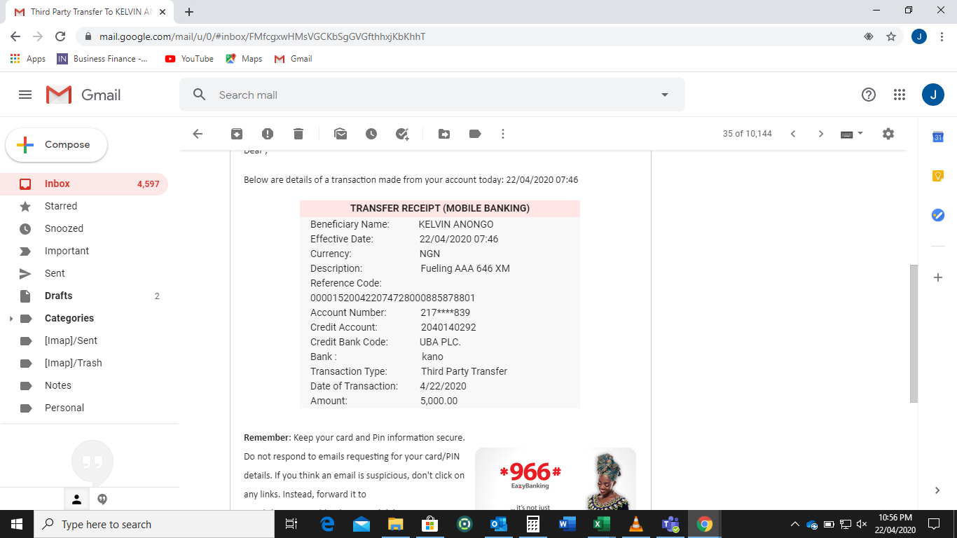Show hidden system tray icons chevron
The image size is (957, 538).
pos(794,524)
